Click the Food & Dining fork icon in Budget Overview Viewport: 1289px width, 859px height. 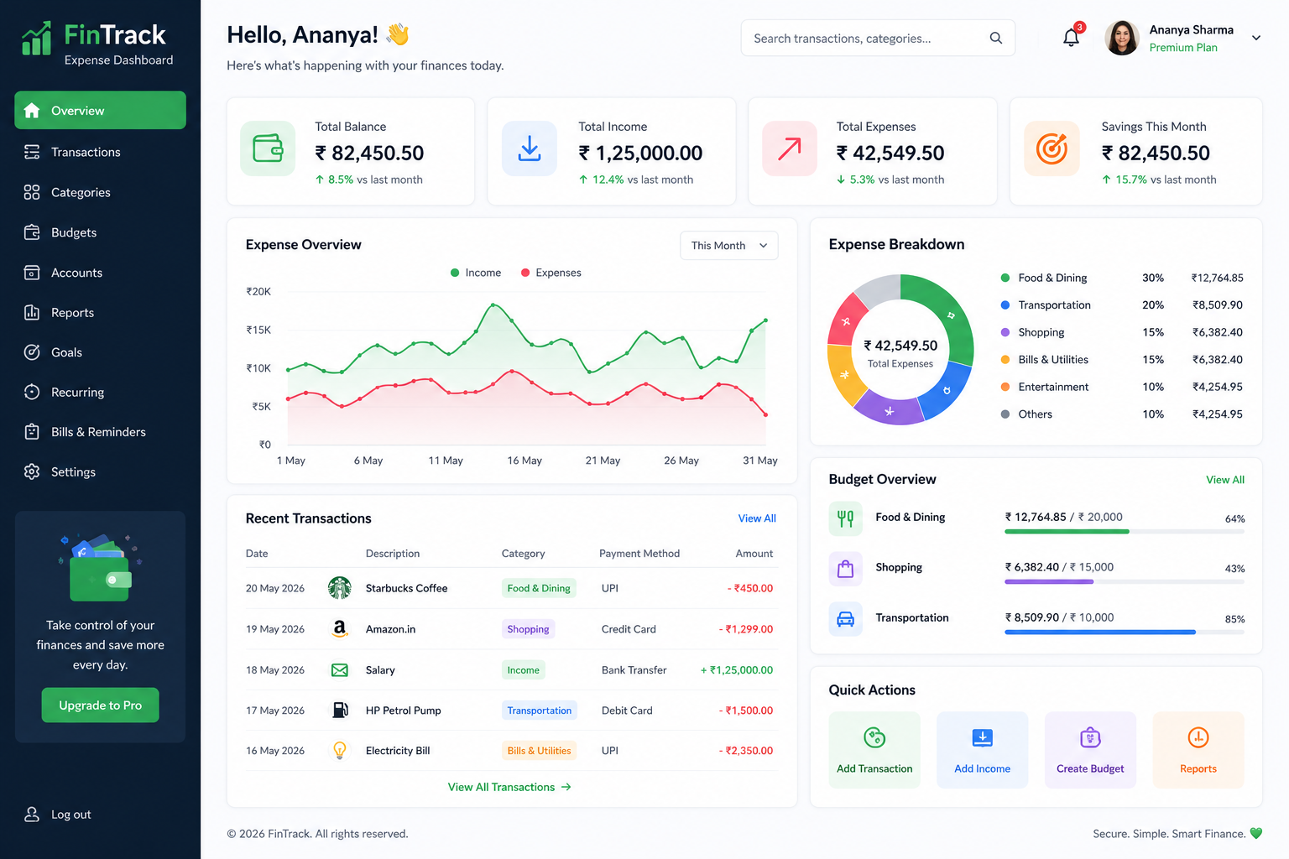coord(846,518)
